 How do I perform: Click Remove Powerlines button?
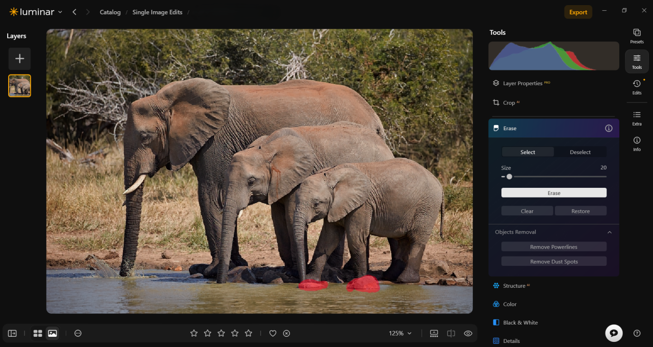[554, 247]
